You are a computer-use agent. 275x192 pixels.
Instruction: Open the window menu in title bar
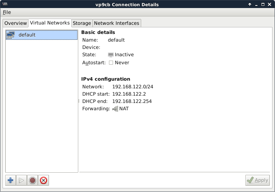pos(5,4)
